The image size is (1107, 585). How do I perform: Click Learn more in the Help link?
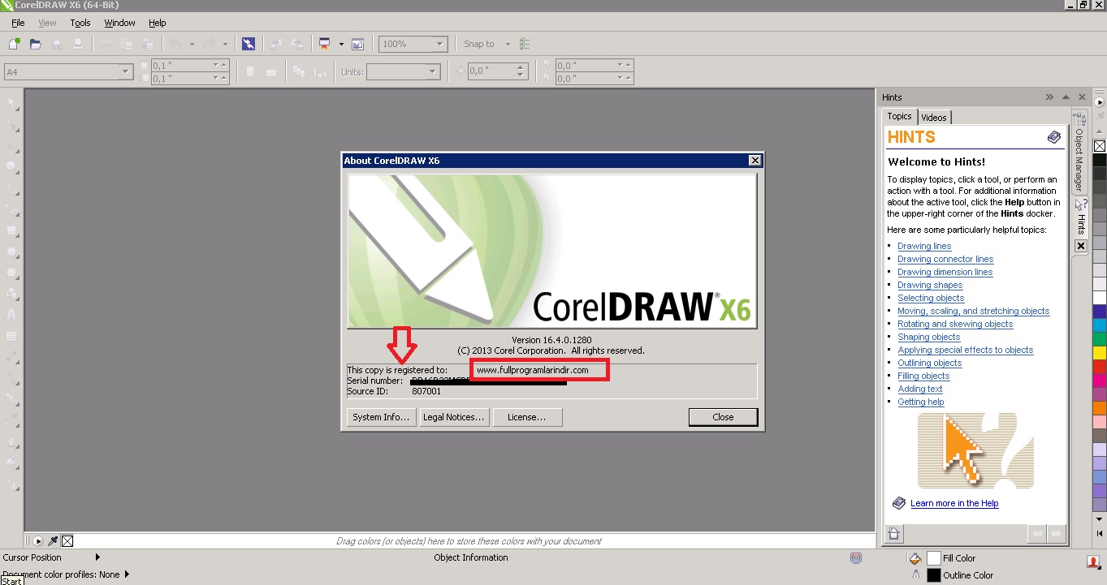(x=954, y=503)
